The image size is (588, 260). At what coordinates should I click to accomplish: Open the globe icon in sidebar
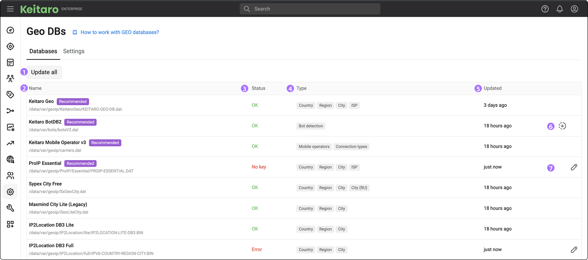tap(11, 159)
